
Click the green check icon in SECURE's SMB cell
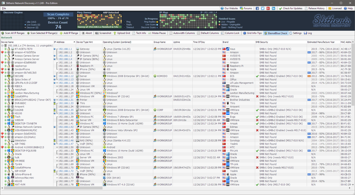[x=257, y=76]
